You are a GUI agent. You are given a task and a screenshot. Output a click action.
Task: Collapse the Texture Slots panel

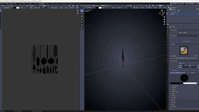[174, 30]
